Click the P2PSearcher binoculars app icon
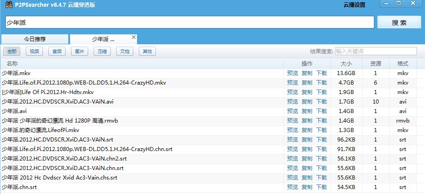Viewport: 425px width, 194px height. coord(6,5)
